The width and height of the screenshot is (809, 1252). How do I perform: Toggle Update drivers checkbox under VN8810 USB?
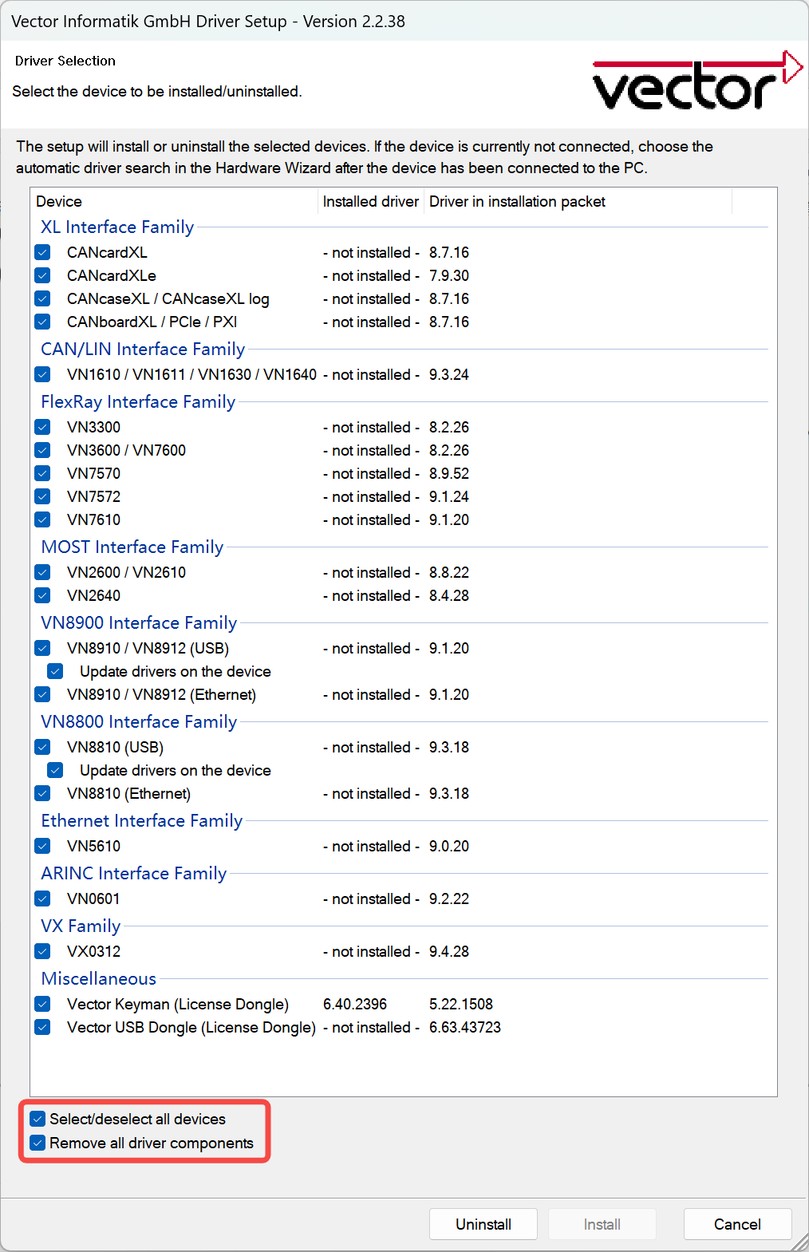55,770
